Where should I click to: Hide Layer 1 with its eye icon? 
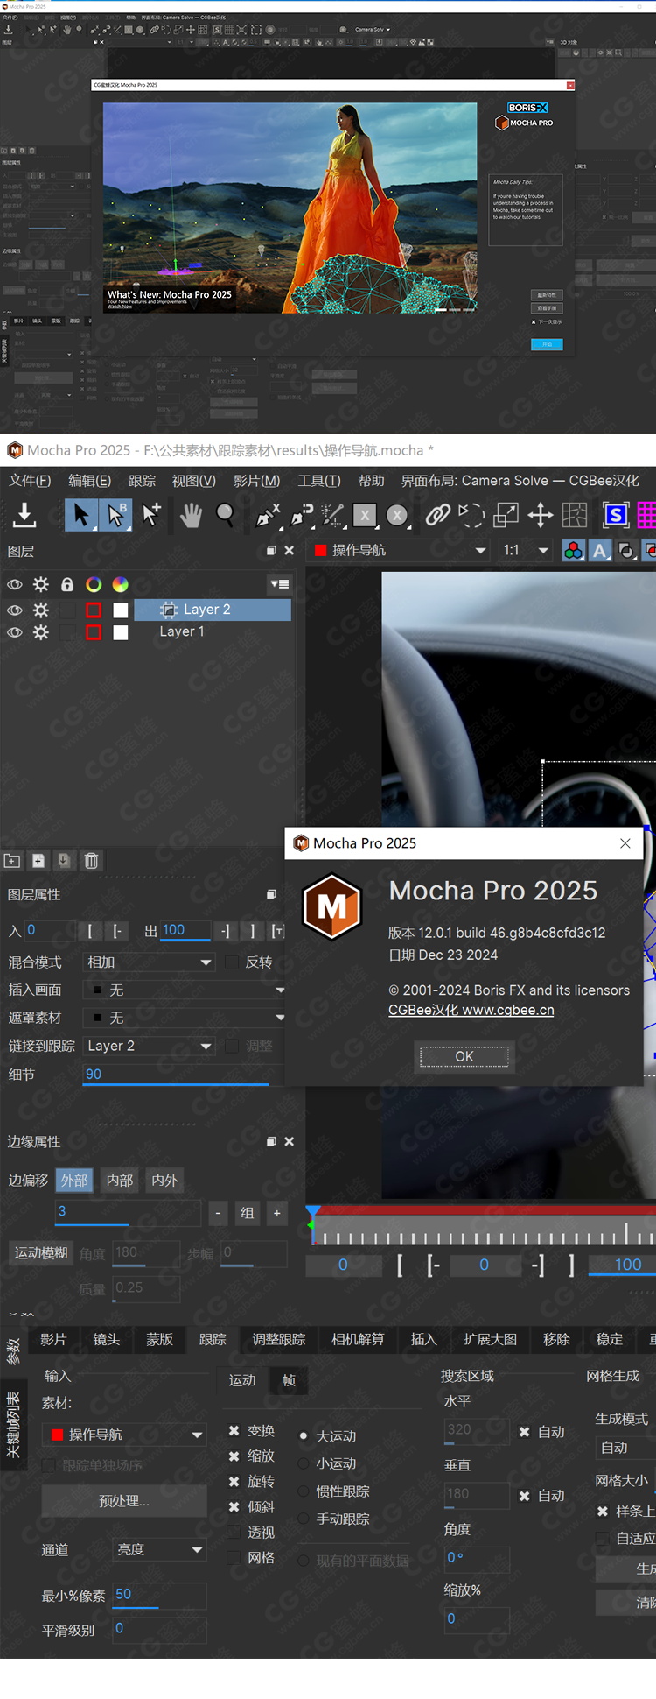15,632
